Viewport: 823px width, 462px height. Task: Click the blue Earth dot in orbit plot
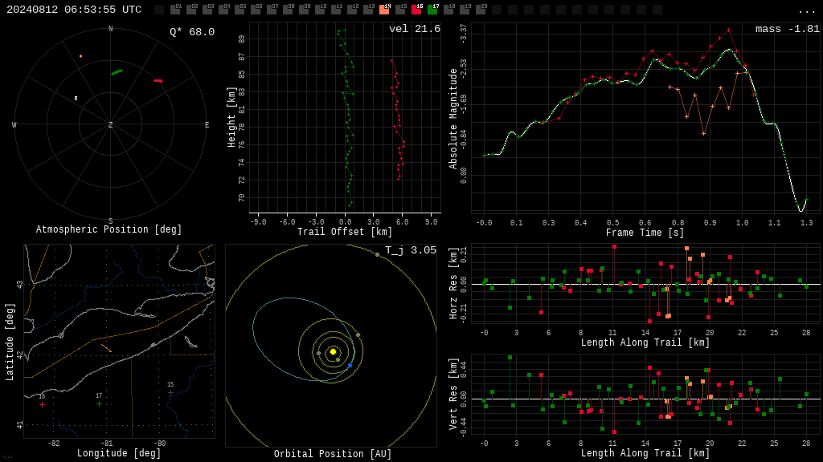(350, 365)
